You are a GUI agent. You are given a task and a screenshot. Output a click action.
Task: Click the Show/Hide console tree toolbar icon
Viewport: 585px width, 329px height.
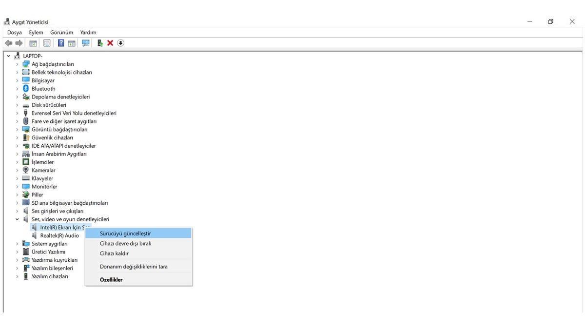pos(33,43)
